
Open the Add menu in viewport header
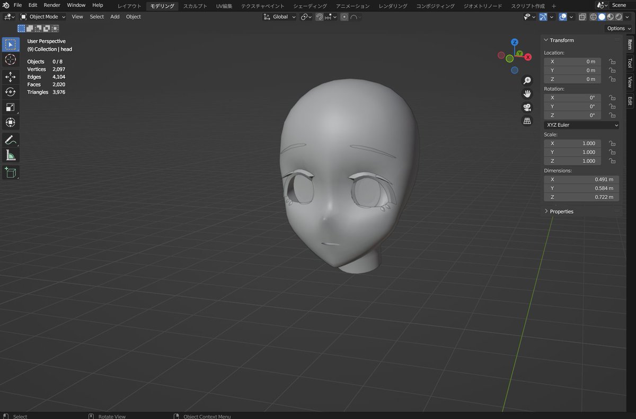point(115,17)
